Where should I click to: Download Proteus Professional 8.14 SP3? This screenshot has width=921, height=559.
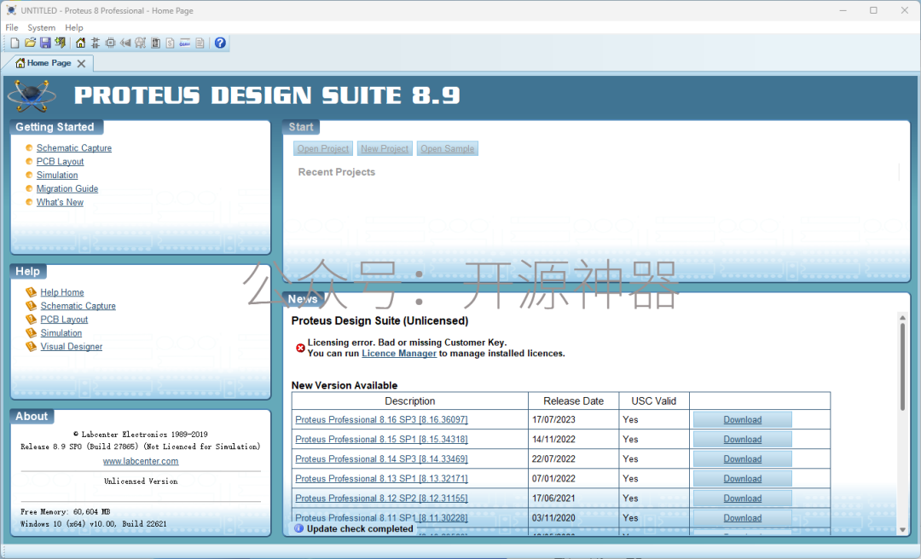(743, 459)
